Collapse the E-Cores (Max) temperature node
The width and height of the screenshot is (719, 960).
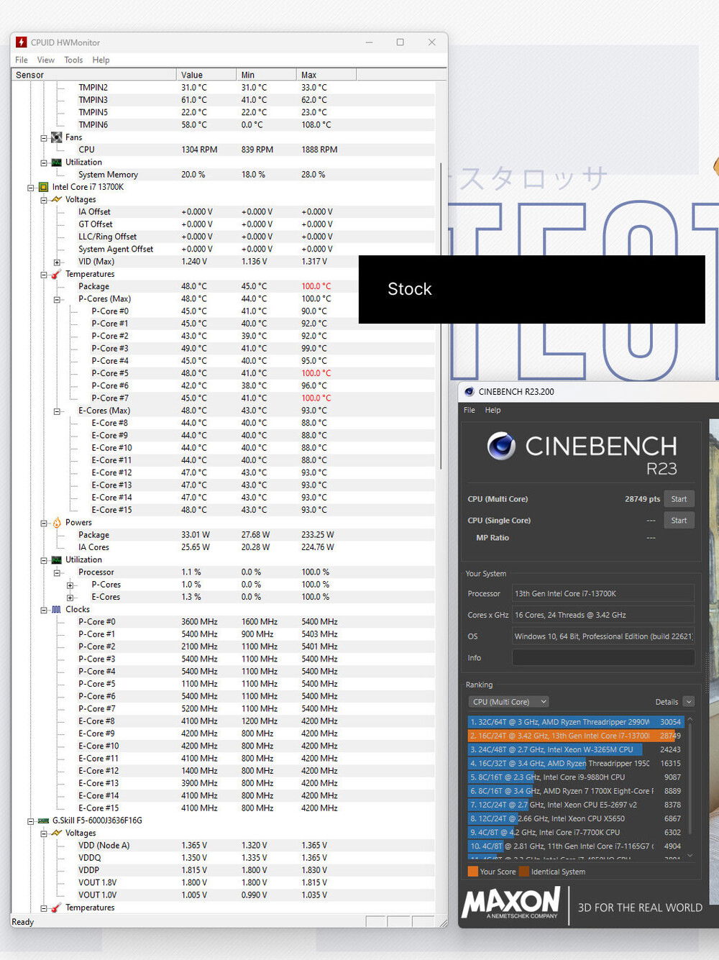pyautogui.click(x=57, y=411)
